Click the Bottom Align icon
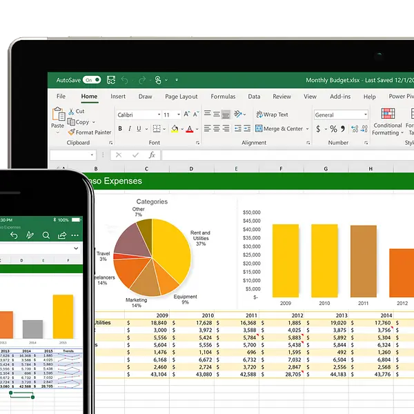This screenshot has height=414, width=414. (226, 114)
